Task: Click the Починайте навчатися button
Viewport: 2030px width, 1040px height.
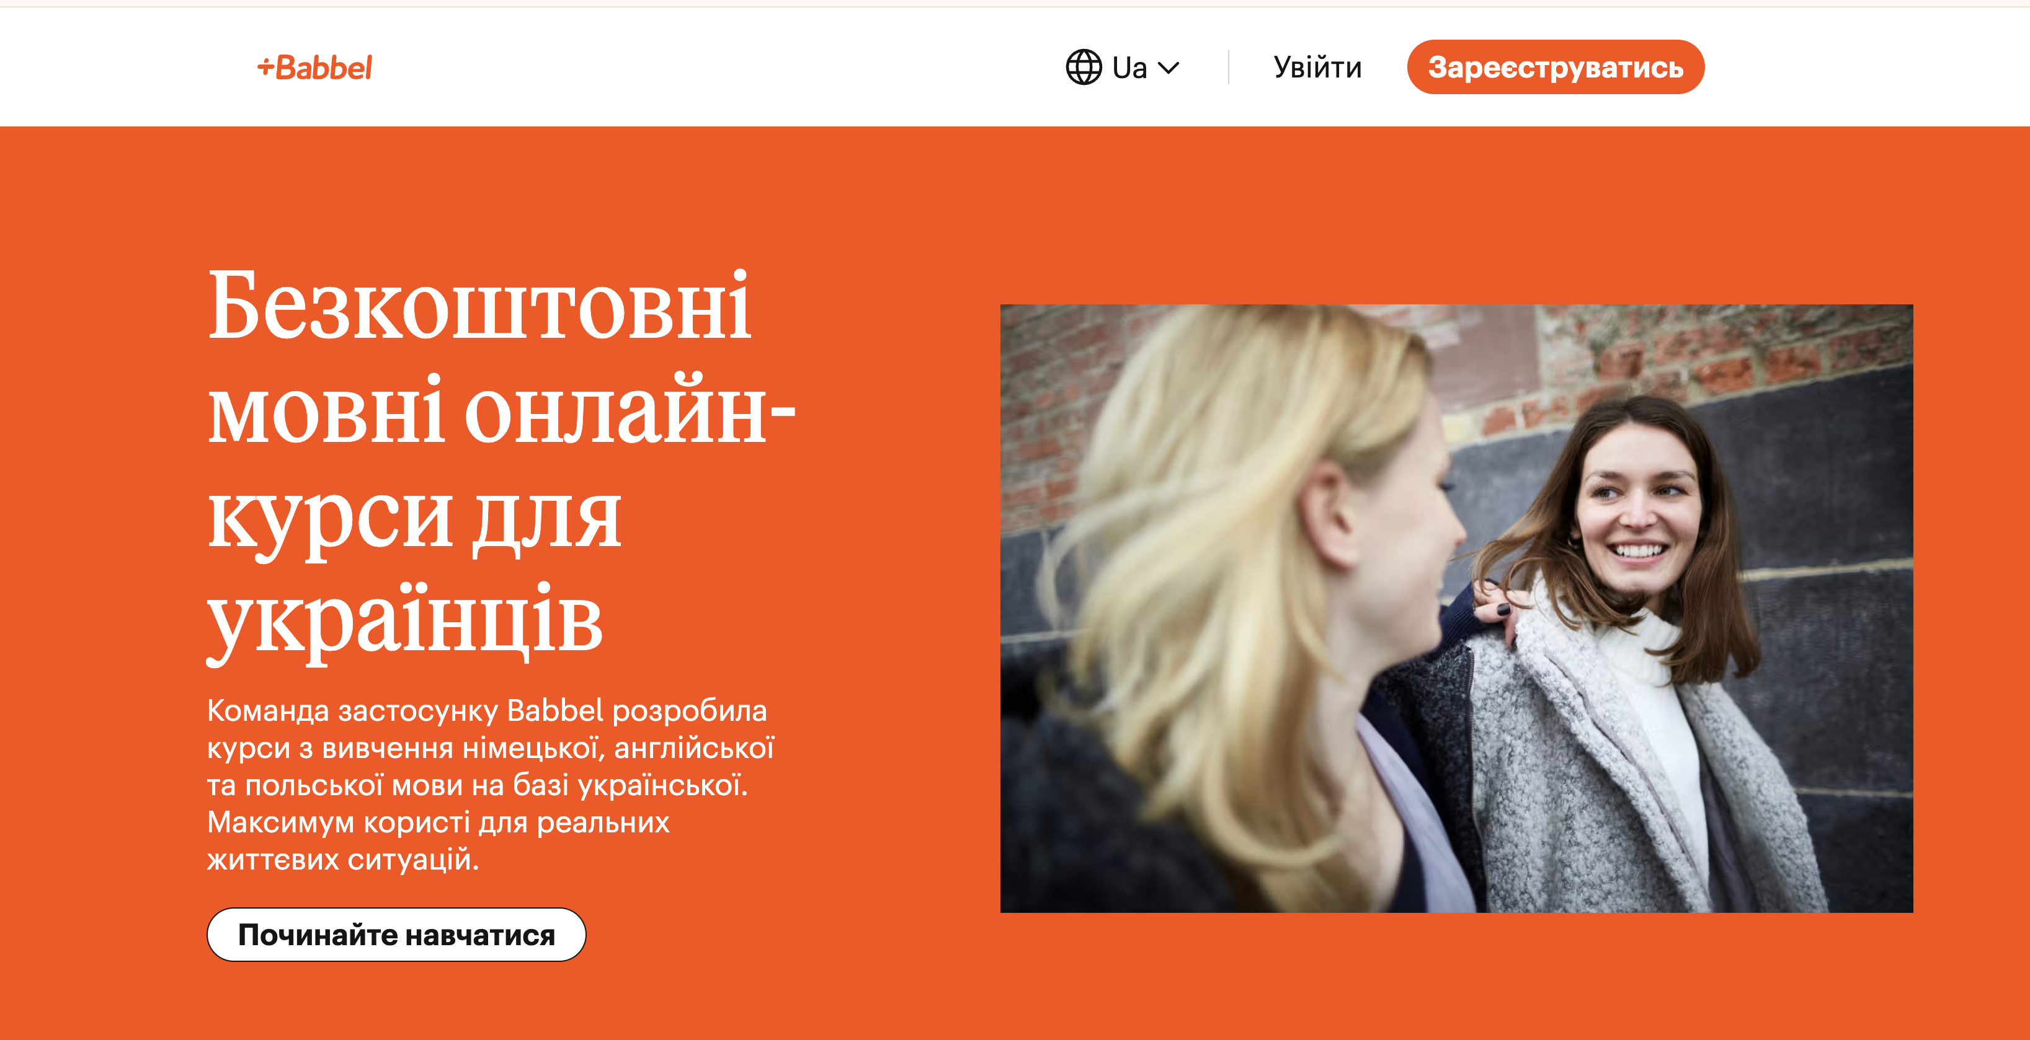Action: click(x=396, y=935)
